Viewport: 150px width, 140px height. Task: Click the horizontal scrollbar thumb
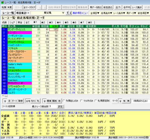click(6, 96)
